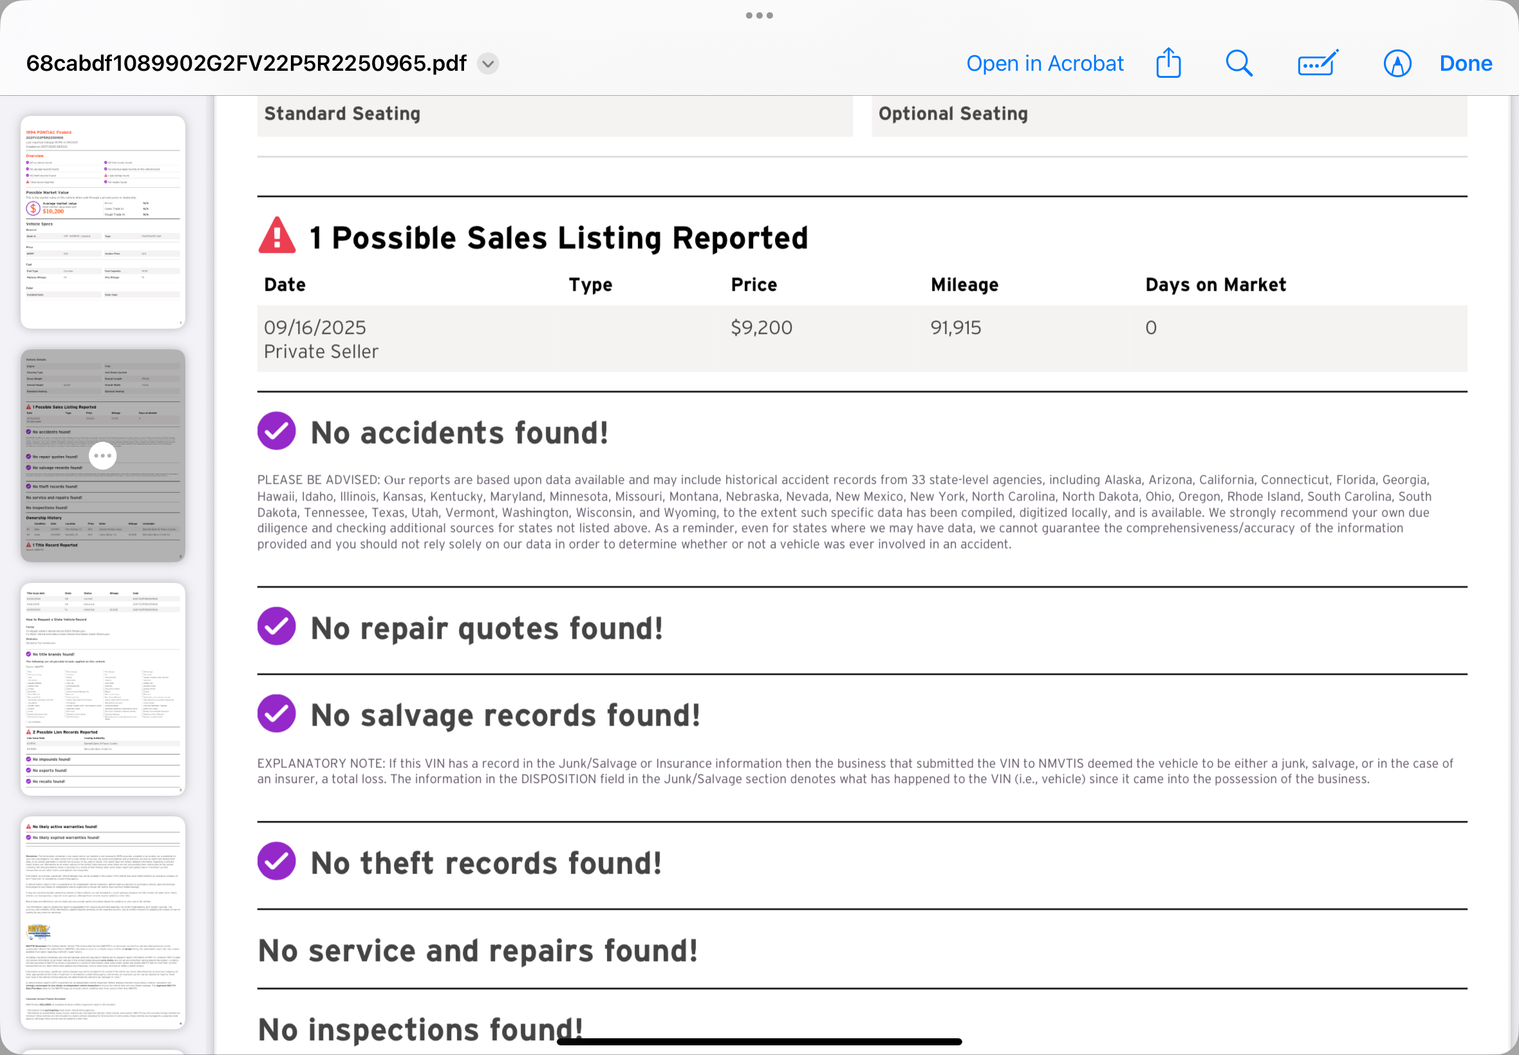Screen dimensions: 1519x1055
Task: Click the checkmark beside No salvage records found
Action: [276, 714]
